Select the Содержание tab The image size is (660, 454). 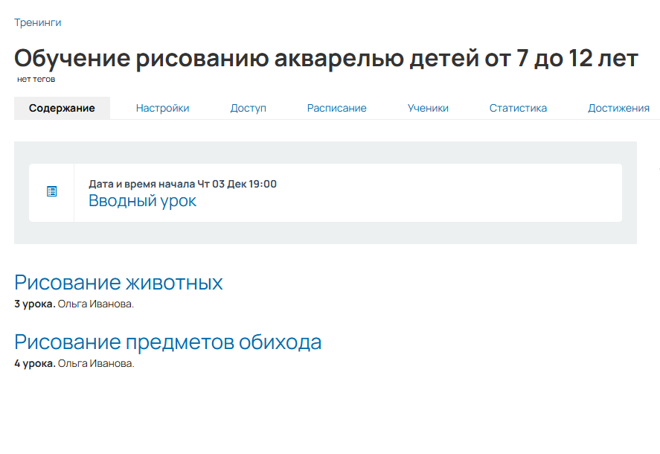pos(62,108)
